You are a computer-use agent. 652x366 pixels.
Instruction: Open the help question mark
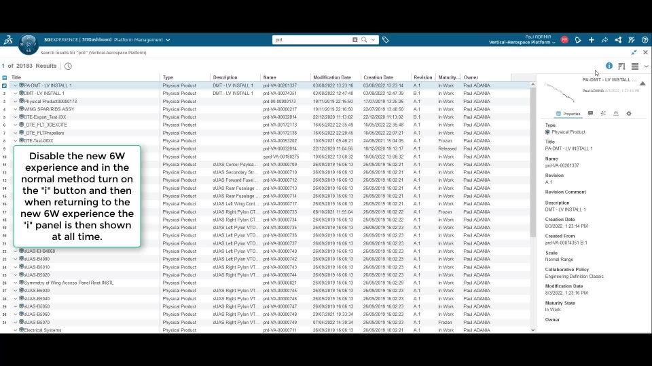click(x=645, y=40)
